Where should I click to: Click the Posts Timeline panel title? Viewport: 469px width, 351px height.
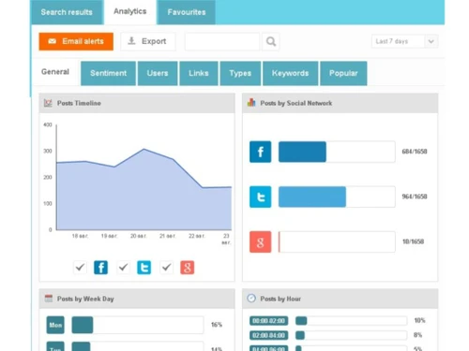click(x=79, y=103)
